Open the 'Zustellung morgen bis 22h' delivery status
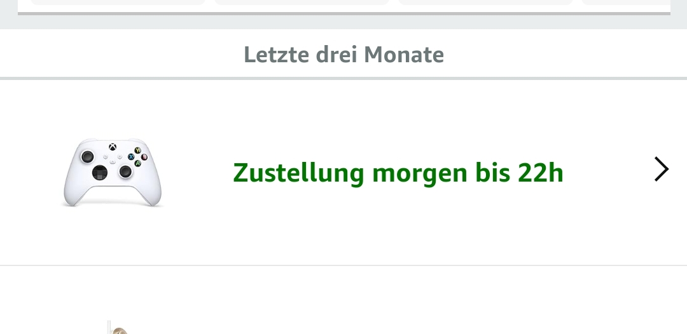Screen dimensions: 687x334 [x=398, y=173]
